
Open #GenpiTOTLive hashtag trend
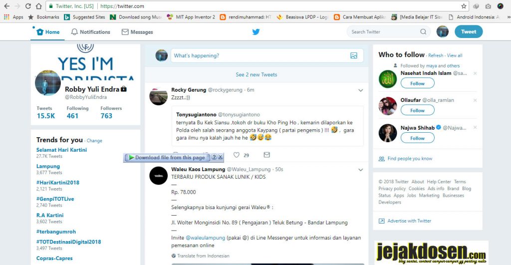[x=55, y=199]
